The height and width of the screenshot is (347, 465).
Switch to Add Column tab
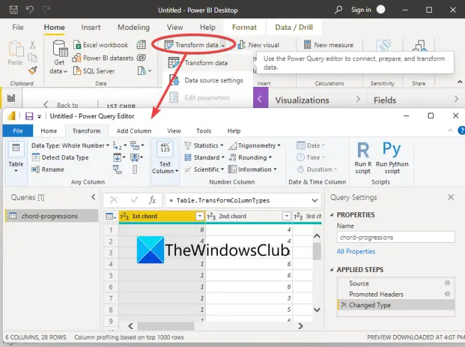[134, 131]
